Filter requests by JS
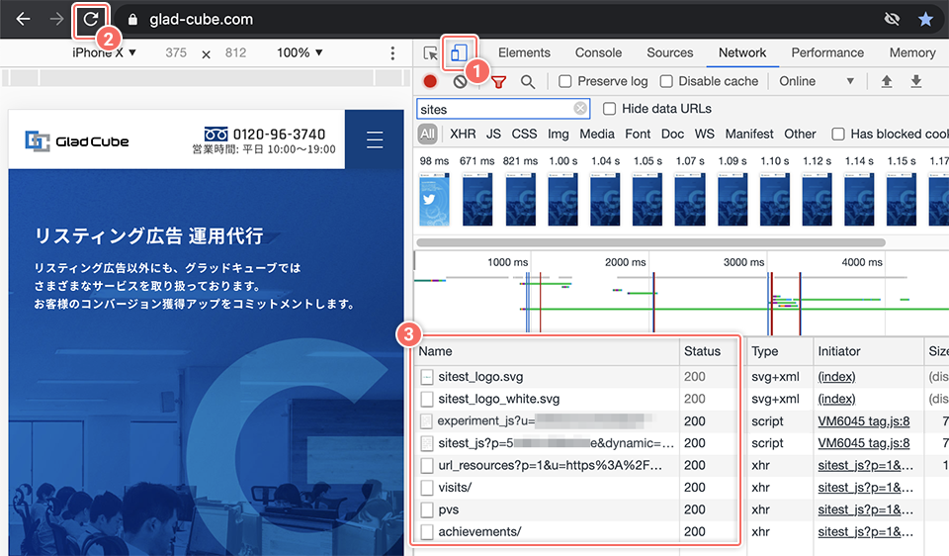This screenshot has width=949, height=556. coord(493,134)
